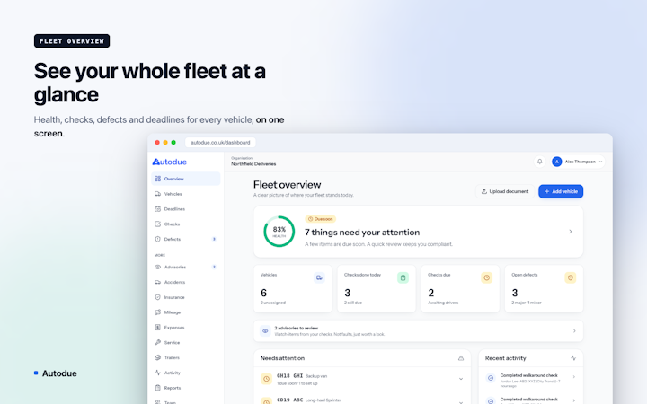The width and height of the screenshot is (647, 404).
Task: Click the Reports document icon
Action: [x=157, y=388]
